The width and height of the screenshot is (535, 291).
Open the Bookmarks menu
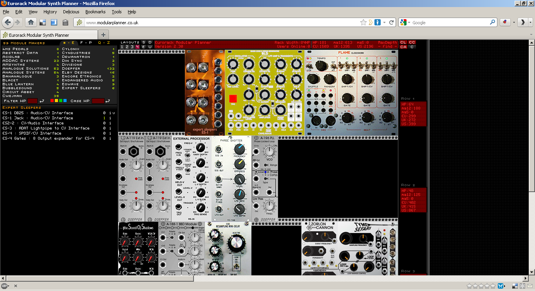click(95, 12)
